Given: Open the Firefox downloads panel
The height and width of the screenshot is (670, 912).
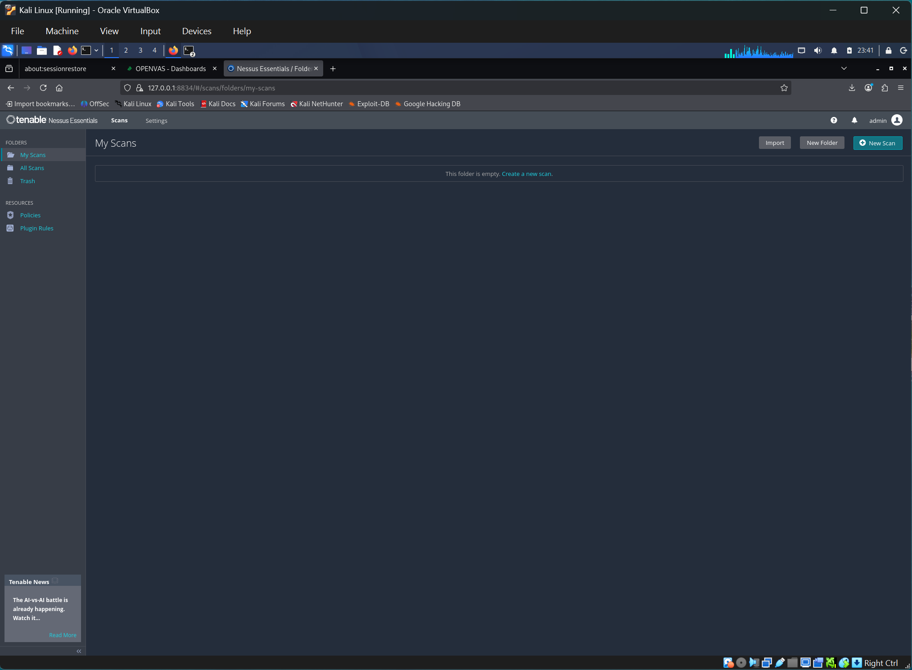Looking at the screenshot, I should click(852, 88).
